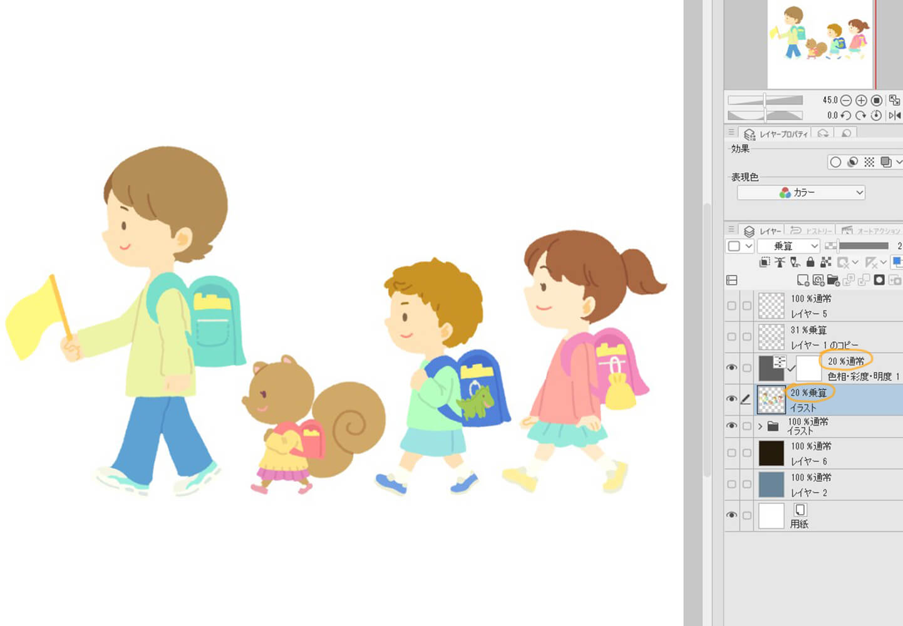This screenshot has height=626, width=903.
Task: Show the hidden レイヤー 6 layer
Action: coord(731,453)
